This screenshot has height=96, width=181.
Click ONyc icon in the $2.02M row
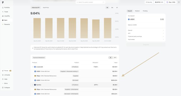point(35,89)
